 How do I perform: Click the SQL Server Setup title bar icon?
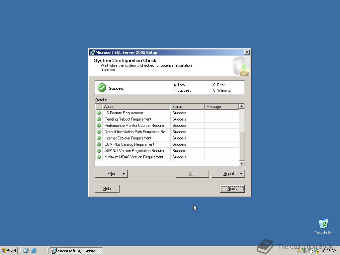point(92,52)
